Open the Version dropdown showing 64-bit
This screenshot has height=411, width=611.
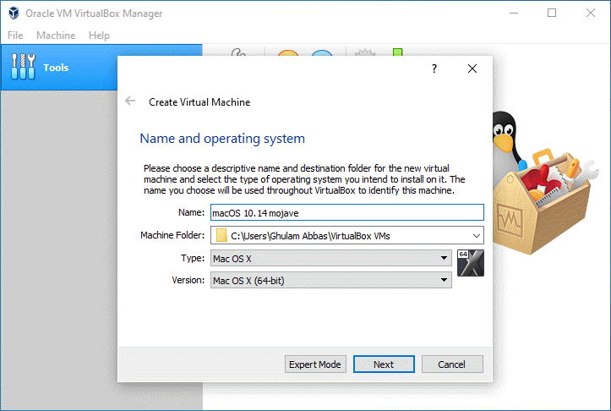(330, 281)
